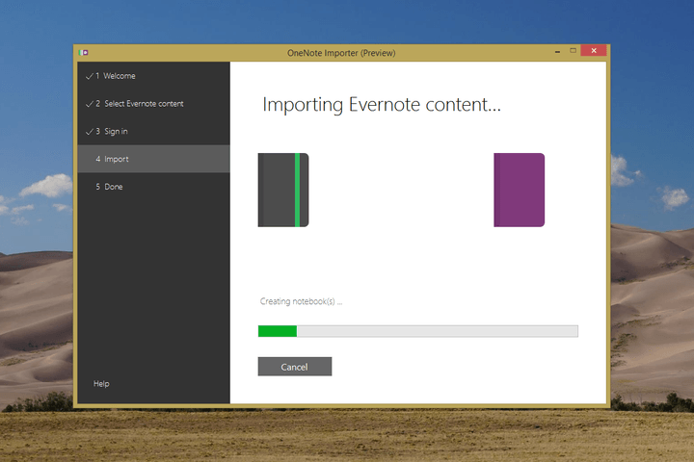Cancel the Evernote import
694x462 pixels.
coord(295,367)
